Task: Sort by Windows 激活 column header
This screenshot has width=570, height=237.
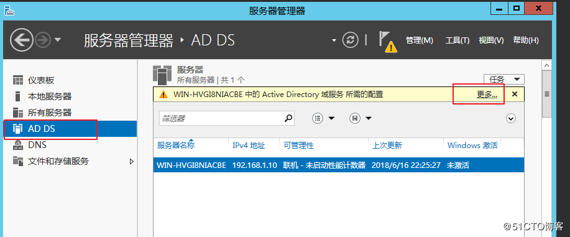Action: [472, 146]
